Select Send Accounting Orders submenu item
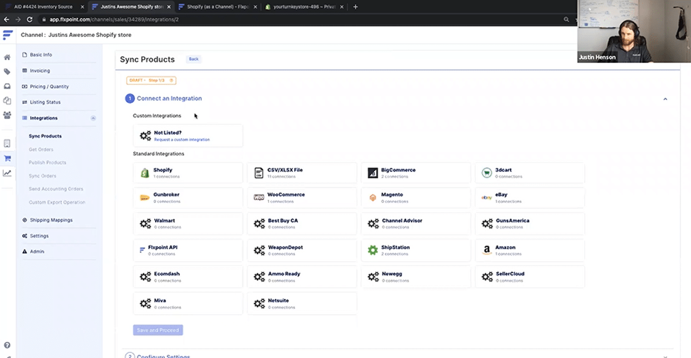The width and height of the screenshot is (691, 358). pyautogui.click(x=56, y=189)
